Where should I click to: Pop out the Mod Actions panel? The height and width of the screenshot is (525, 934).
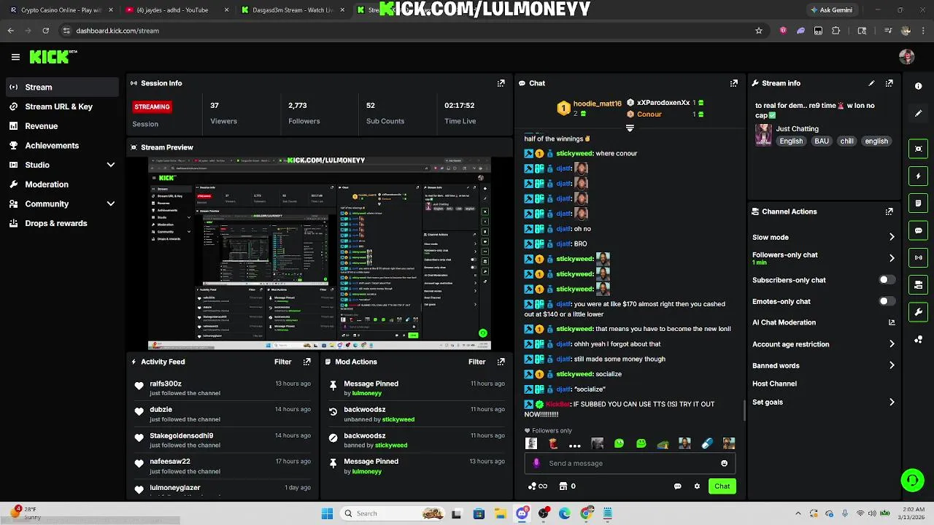click(501, 362)
